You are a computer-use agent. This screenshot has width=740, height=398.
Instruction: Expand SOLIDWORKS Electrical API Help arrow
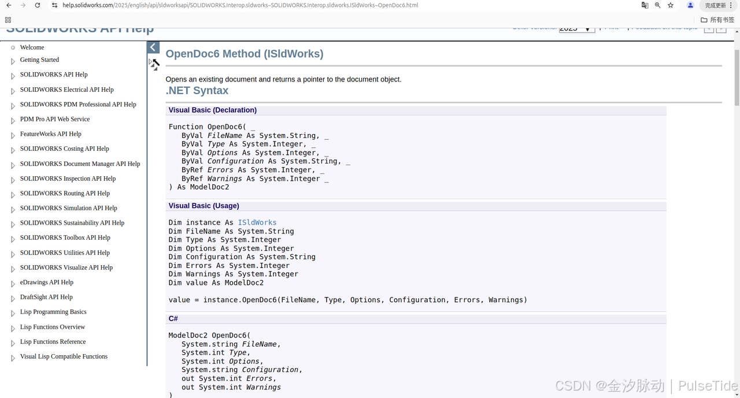13,91
